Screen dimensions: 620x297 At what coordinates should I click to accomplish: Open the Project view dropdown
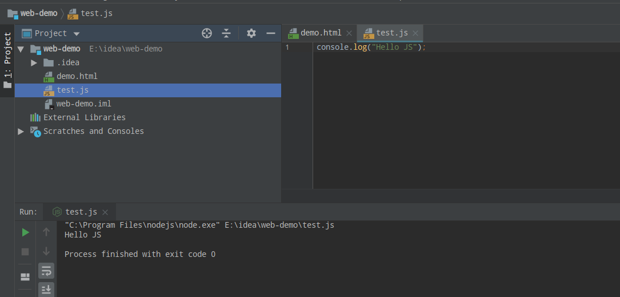[x=77, y=34]
